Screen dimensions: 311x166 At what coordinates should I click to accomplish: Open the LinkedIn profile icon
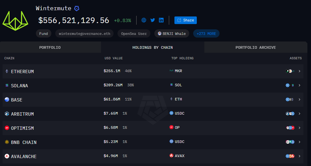(161, 20)
